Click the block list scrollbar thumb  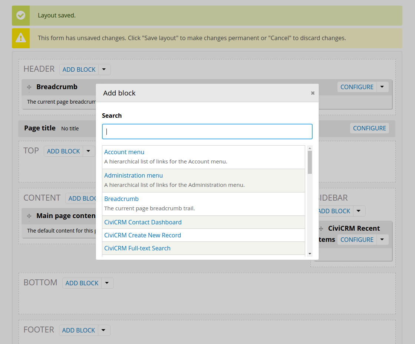pyautogui.click(x=310, y=162)
